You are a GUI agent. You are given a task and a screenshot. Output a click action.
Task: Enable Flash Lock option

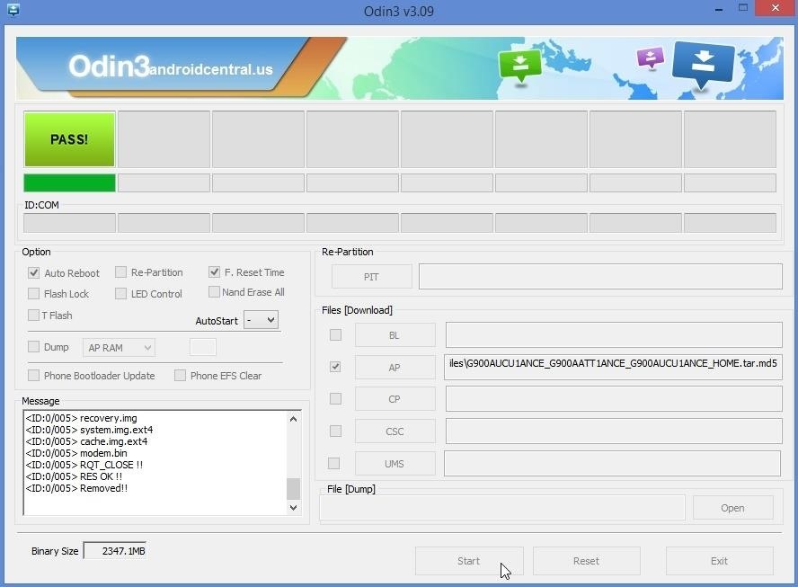(33, 294)
